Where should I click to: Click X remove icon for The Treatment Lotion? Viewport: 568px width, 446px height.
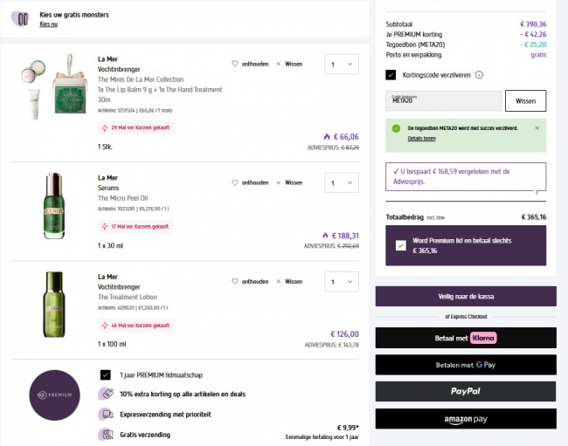click(x=279, y=282)
